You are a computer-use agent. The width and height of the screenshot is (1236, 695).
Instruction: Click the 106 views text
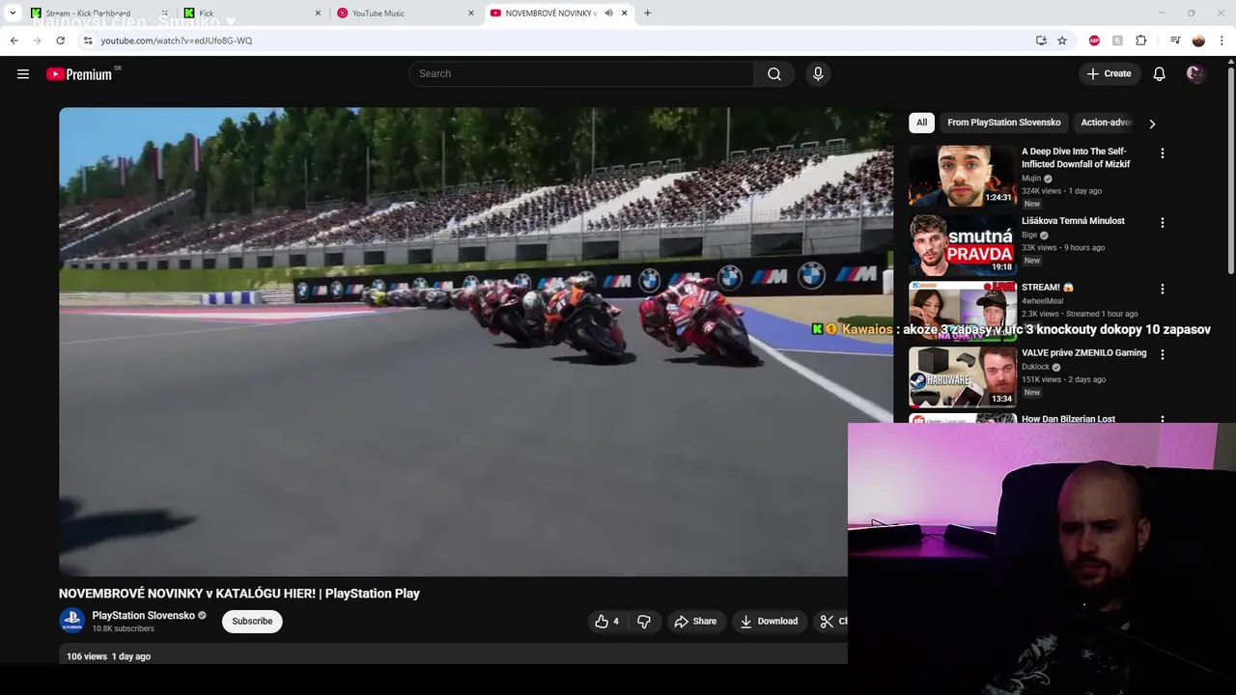87,656
